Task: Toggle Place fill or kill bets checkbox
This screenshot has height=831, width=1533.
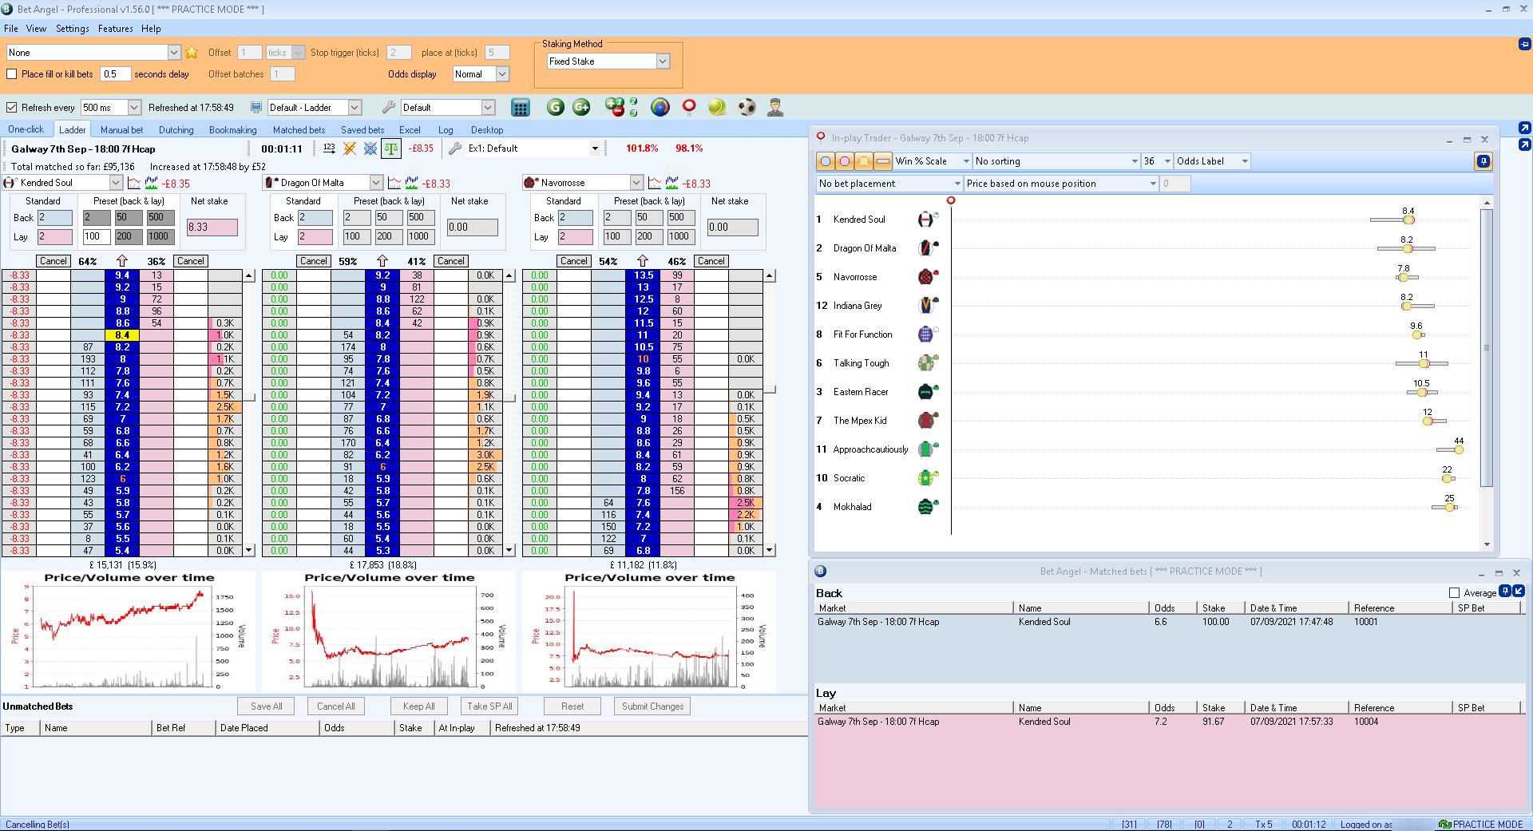Action: click(12, 74)
